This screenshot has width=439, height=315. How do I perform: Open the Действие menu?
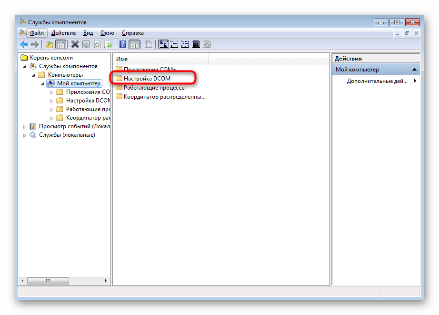tap(63, 33)
